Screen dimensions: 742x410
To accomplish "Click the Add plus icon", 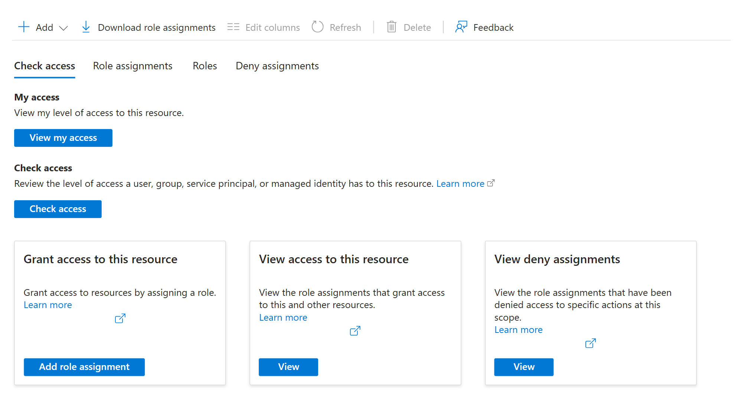I will click(x=24, y=27).
